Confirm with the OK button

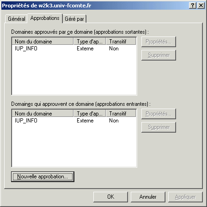[x=110, y=197]
